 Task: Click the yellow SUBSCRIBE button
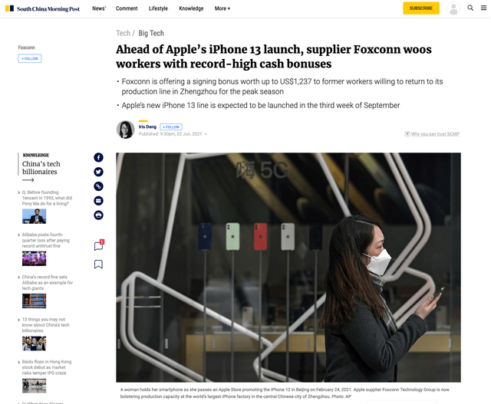point(421,8)
